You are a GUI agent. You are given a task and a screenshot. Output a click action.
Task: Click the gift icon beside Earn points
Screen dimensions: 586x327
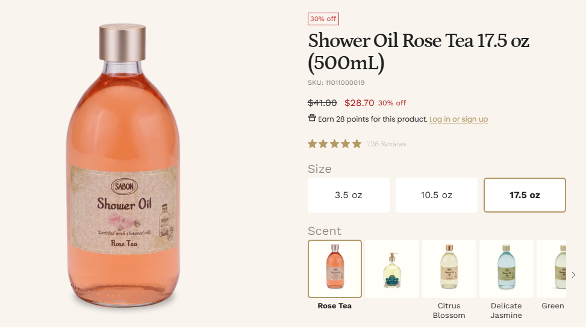[312, 118]
